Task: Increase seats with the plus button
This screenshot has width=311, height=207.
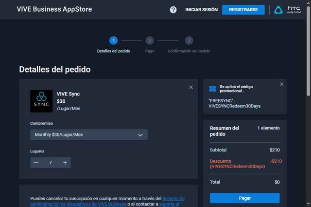Action: coord(65,163)
